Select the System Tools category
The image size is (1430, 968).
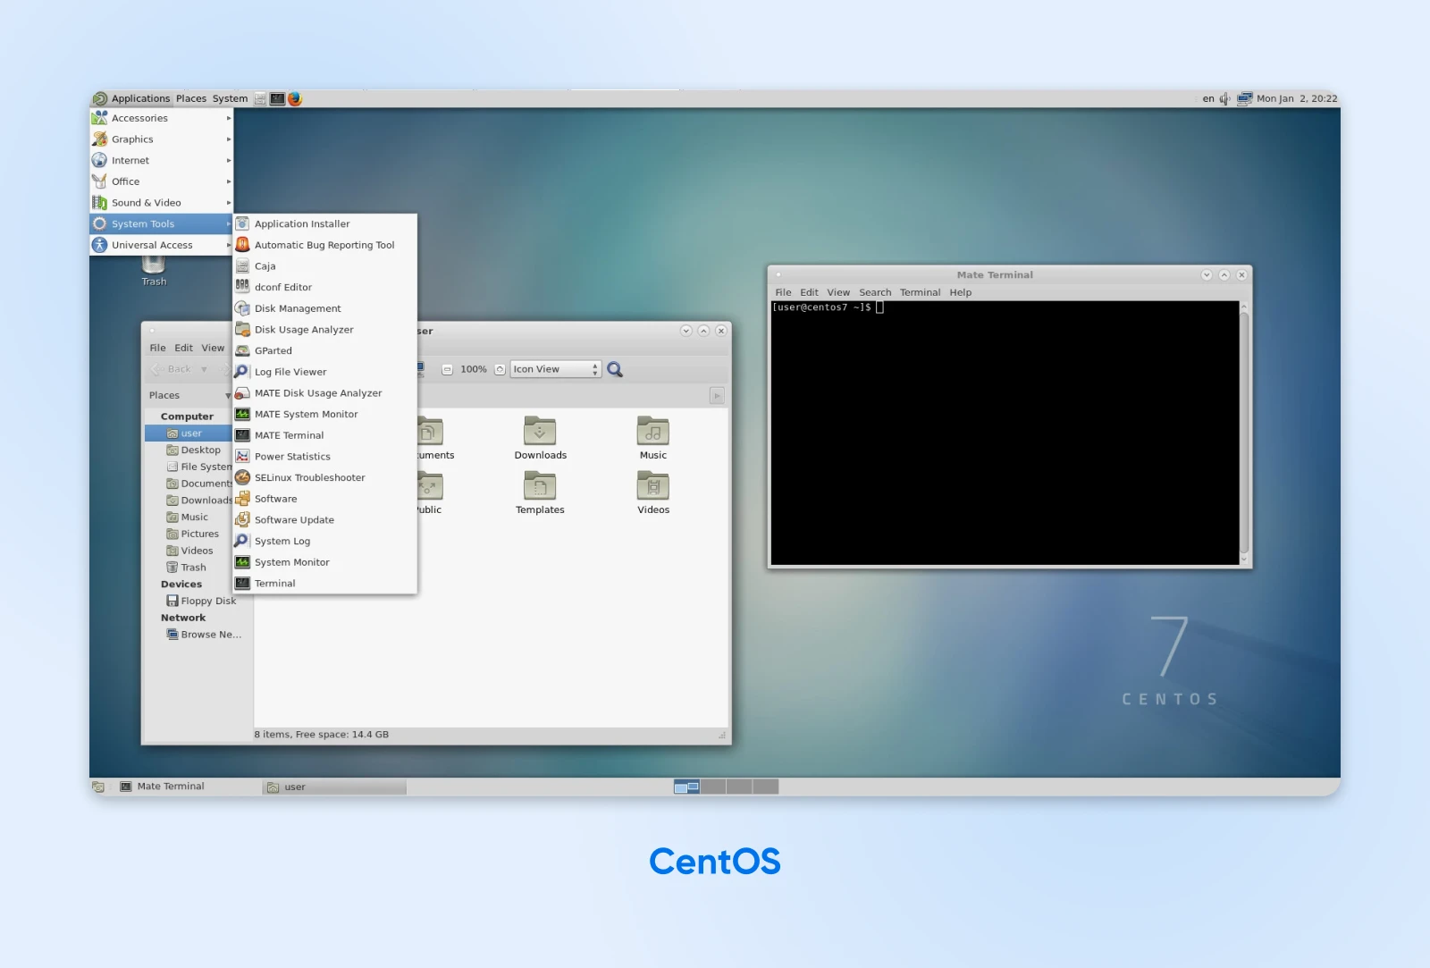pyautogui.click(x=161, y=224)
